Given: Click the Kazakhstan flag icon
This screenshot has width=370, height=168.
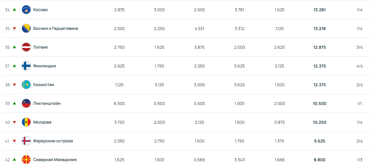Looking at the screenshot, I should (x=26, y=85).
